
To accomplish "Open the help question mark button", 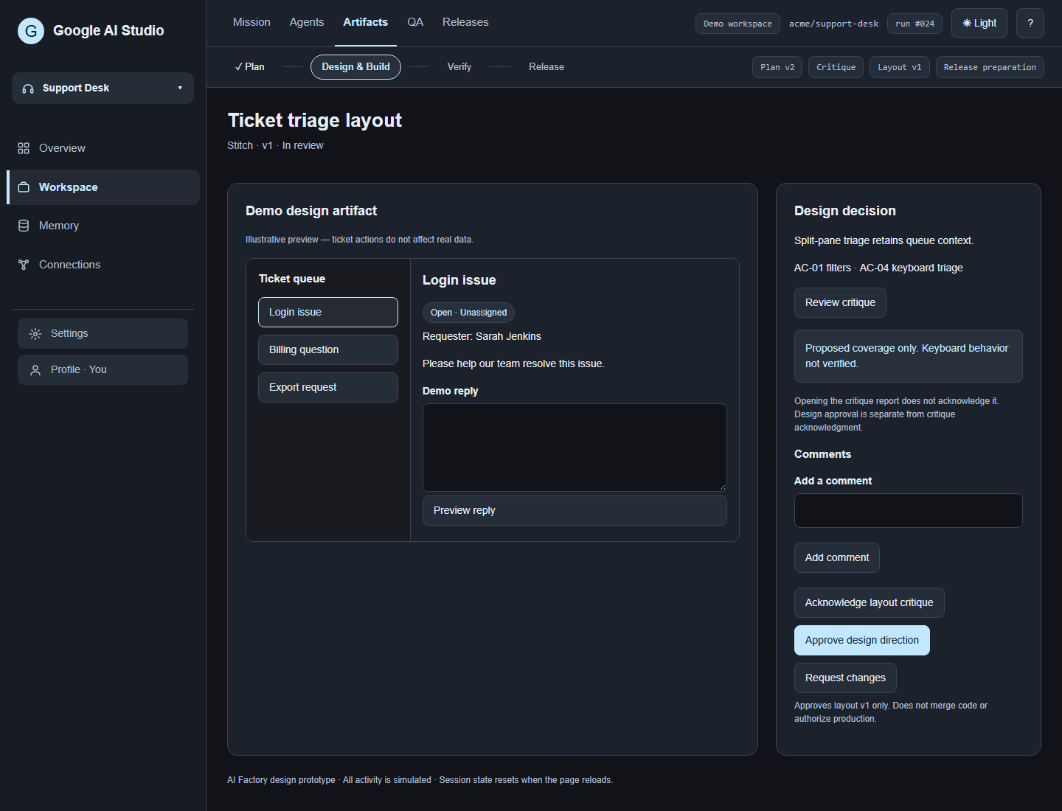I will pos(1030,24).
